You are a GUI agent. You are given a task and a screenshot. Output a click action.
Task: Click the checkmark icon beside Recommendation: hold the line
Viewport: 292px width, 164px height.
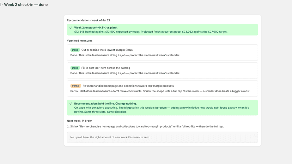71,104
